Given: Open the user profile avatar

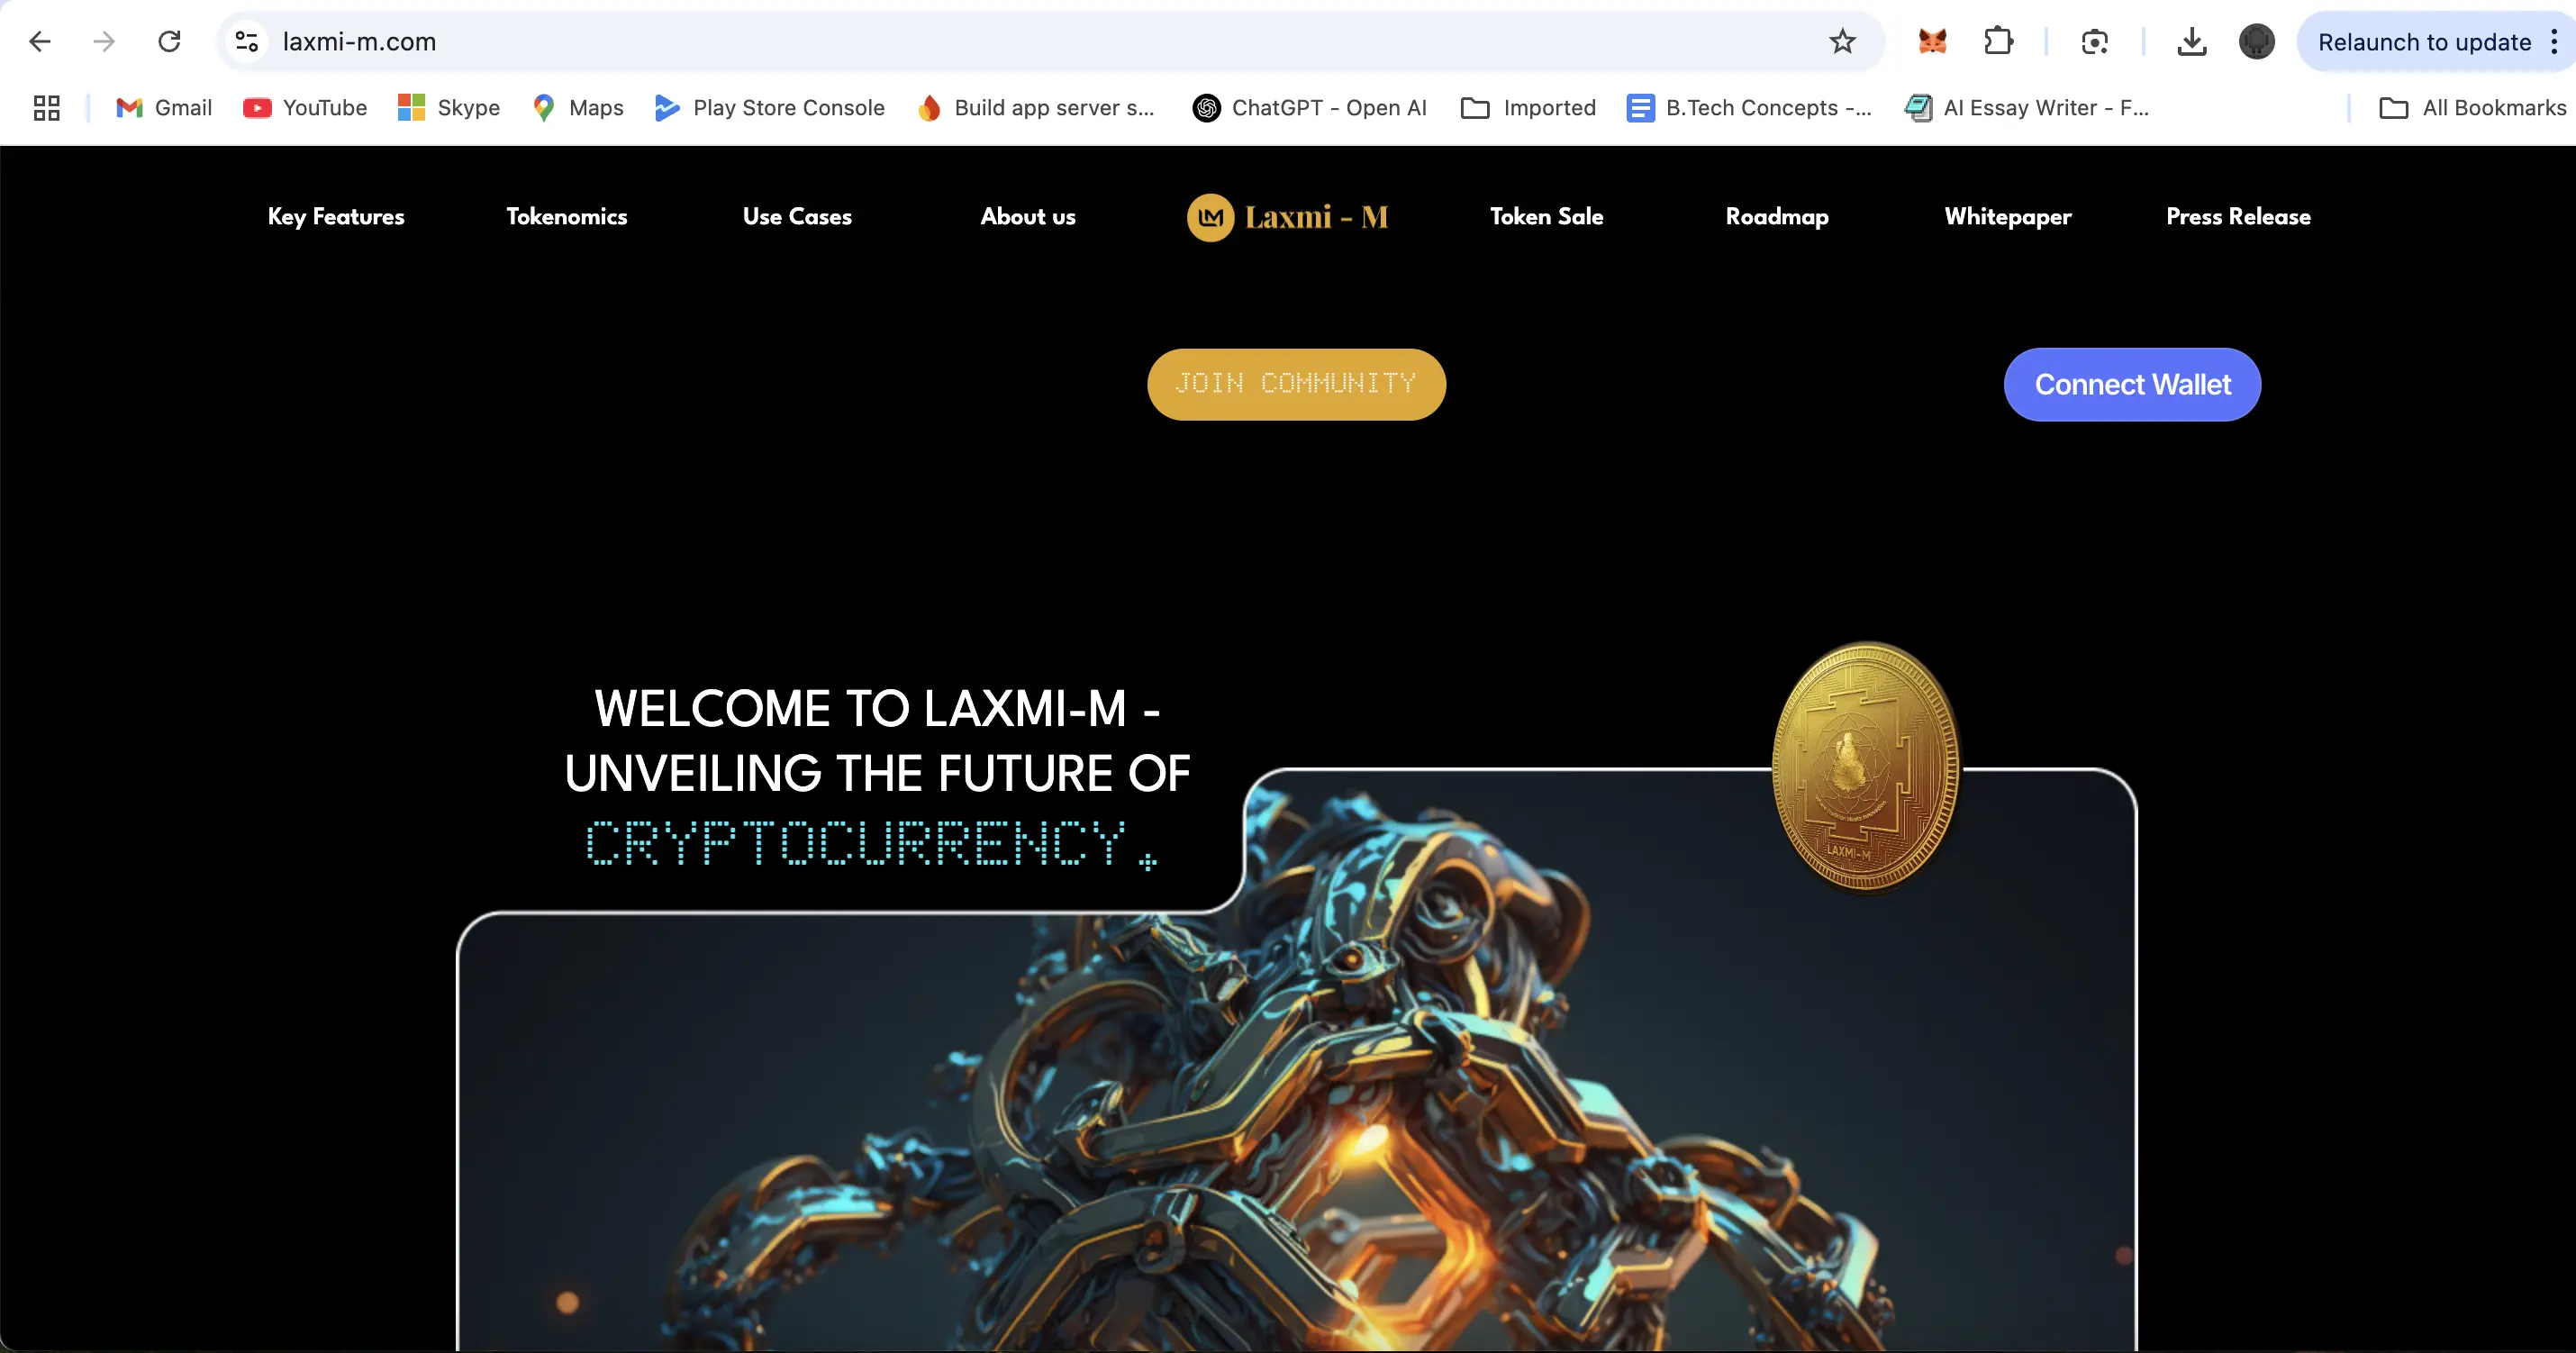Looking at the screenshot, I should (x=2256, y=41).
